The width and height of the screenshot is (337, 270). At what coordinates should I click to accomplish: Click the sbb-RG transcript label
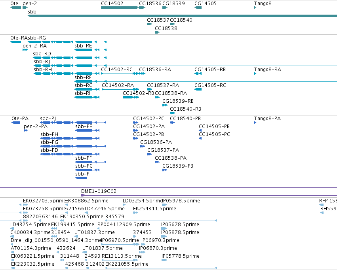coord(37,38)
